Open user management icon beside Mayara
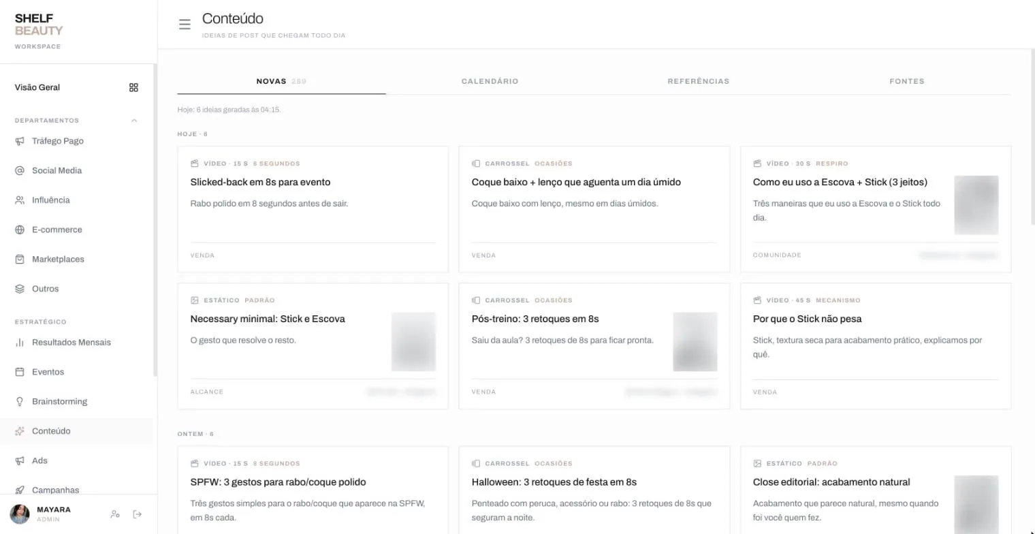The image size is (1035, 534). point(115,514)
